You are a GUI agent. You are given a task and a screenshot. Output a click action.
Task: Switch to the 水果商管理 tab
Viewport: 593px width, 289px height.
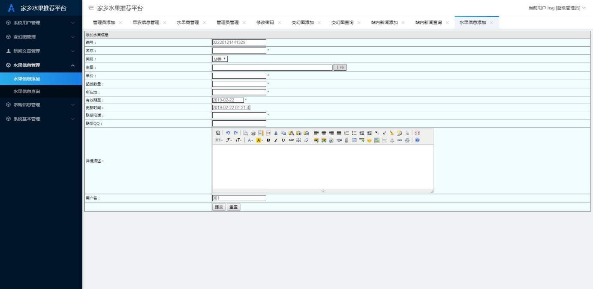188,22
